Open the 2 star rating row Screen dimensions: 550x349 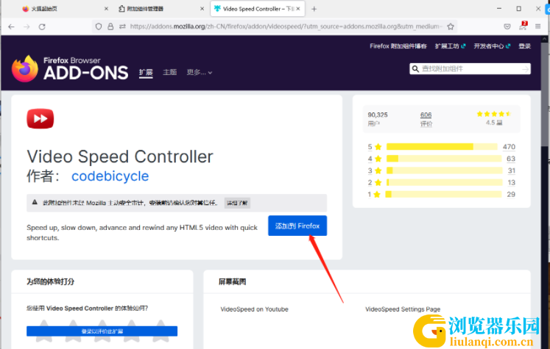tap(441, 182)
